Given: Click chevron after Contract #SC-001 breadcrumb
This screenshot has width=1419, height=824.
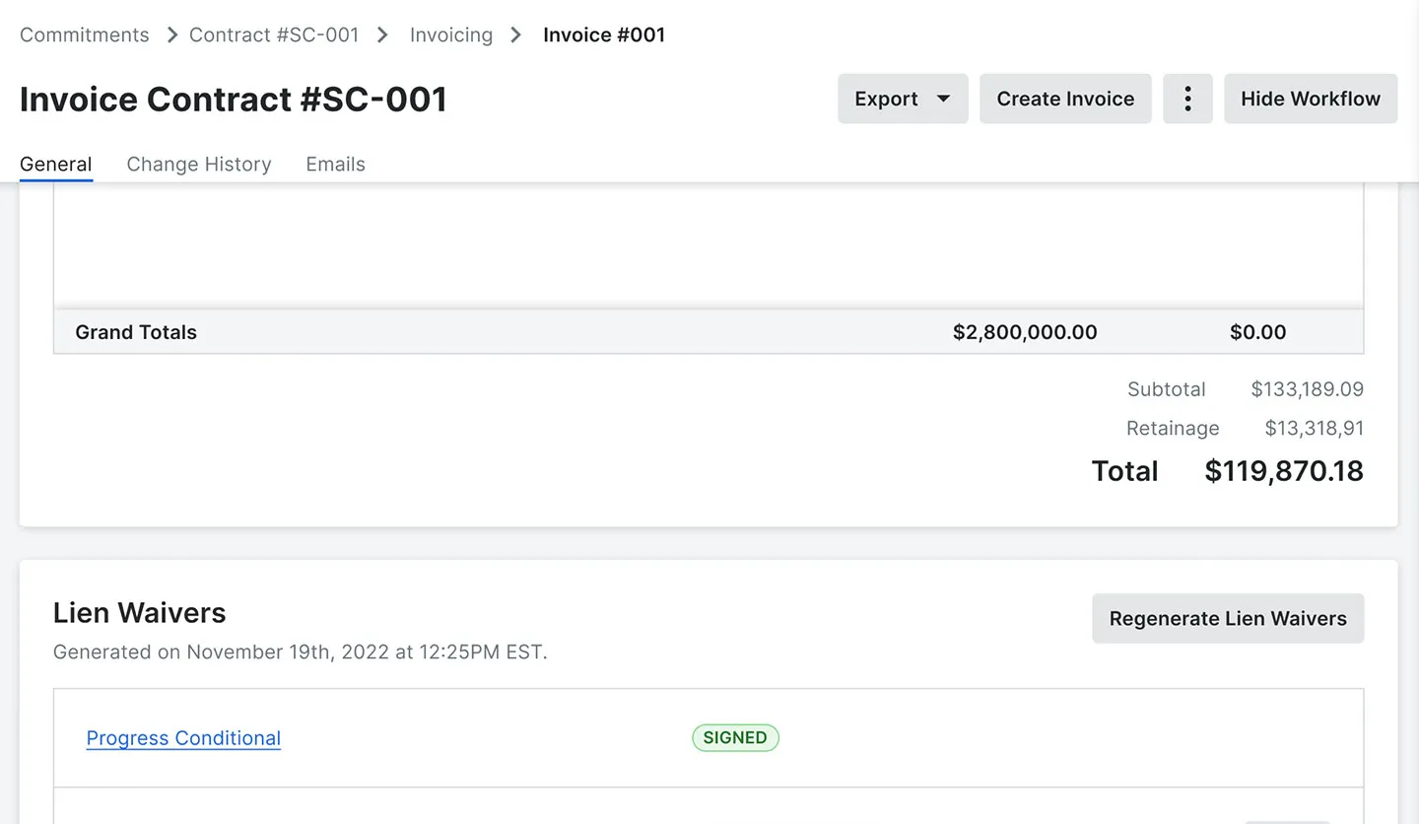Looking at the screenshot, I should tap(383, 34).
